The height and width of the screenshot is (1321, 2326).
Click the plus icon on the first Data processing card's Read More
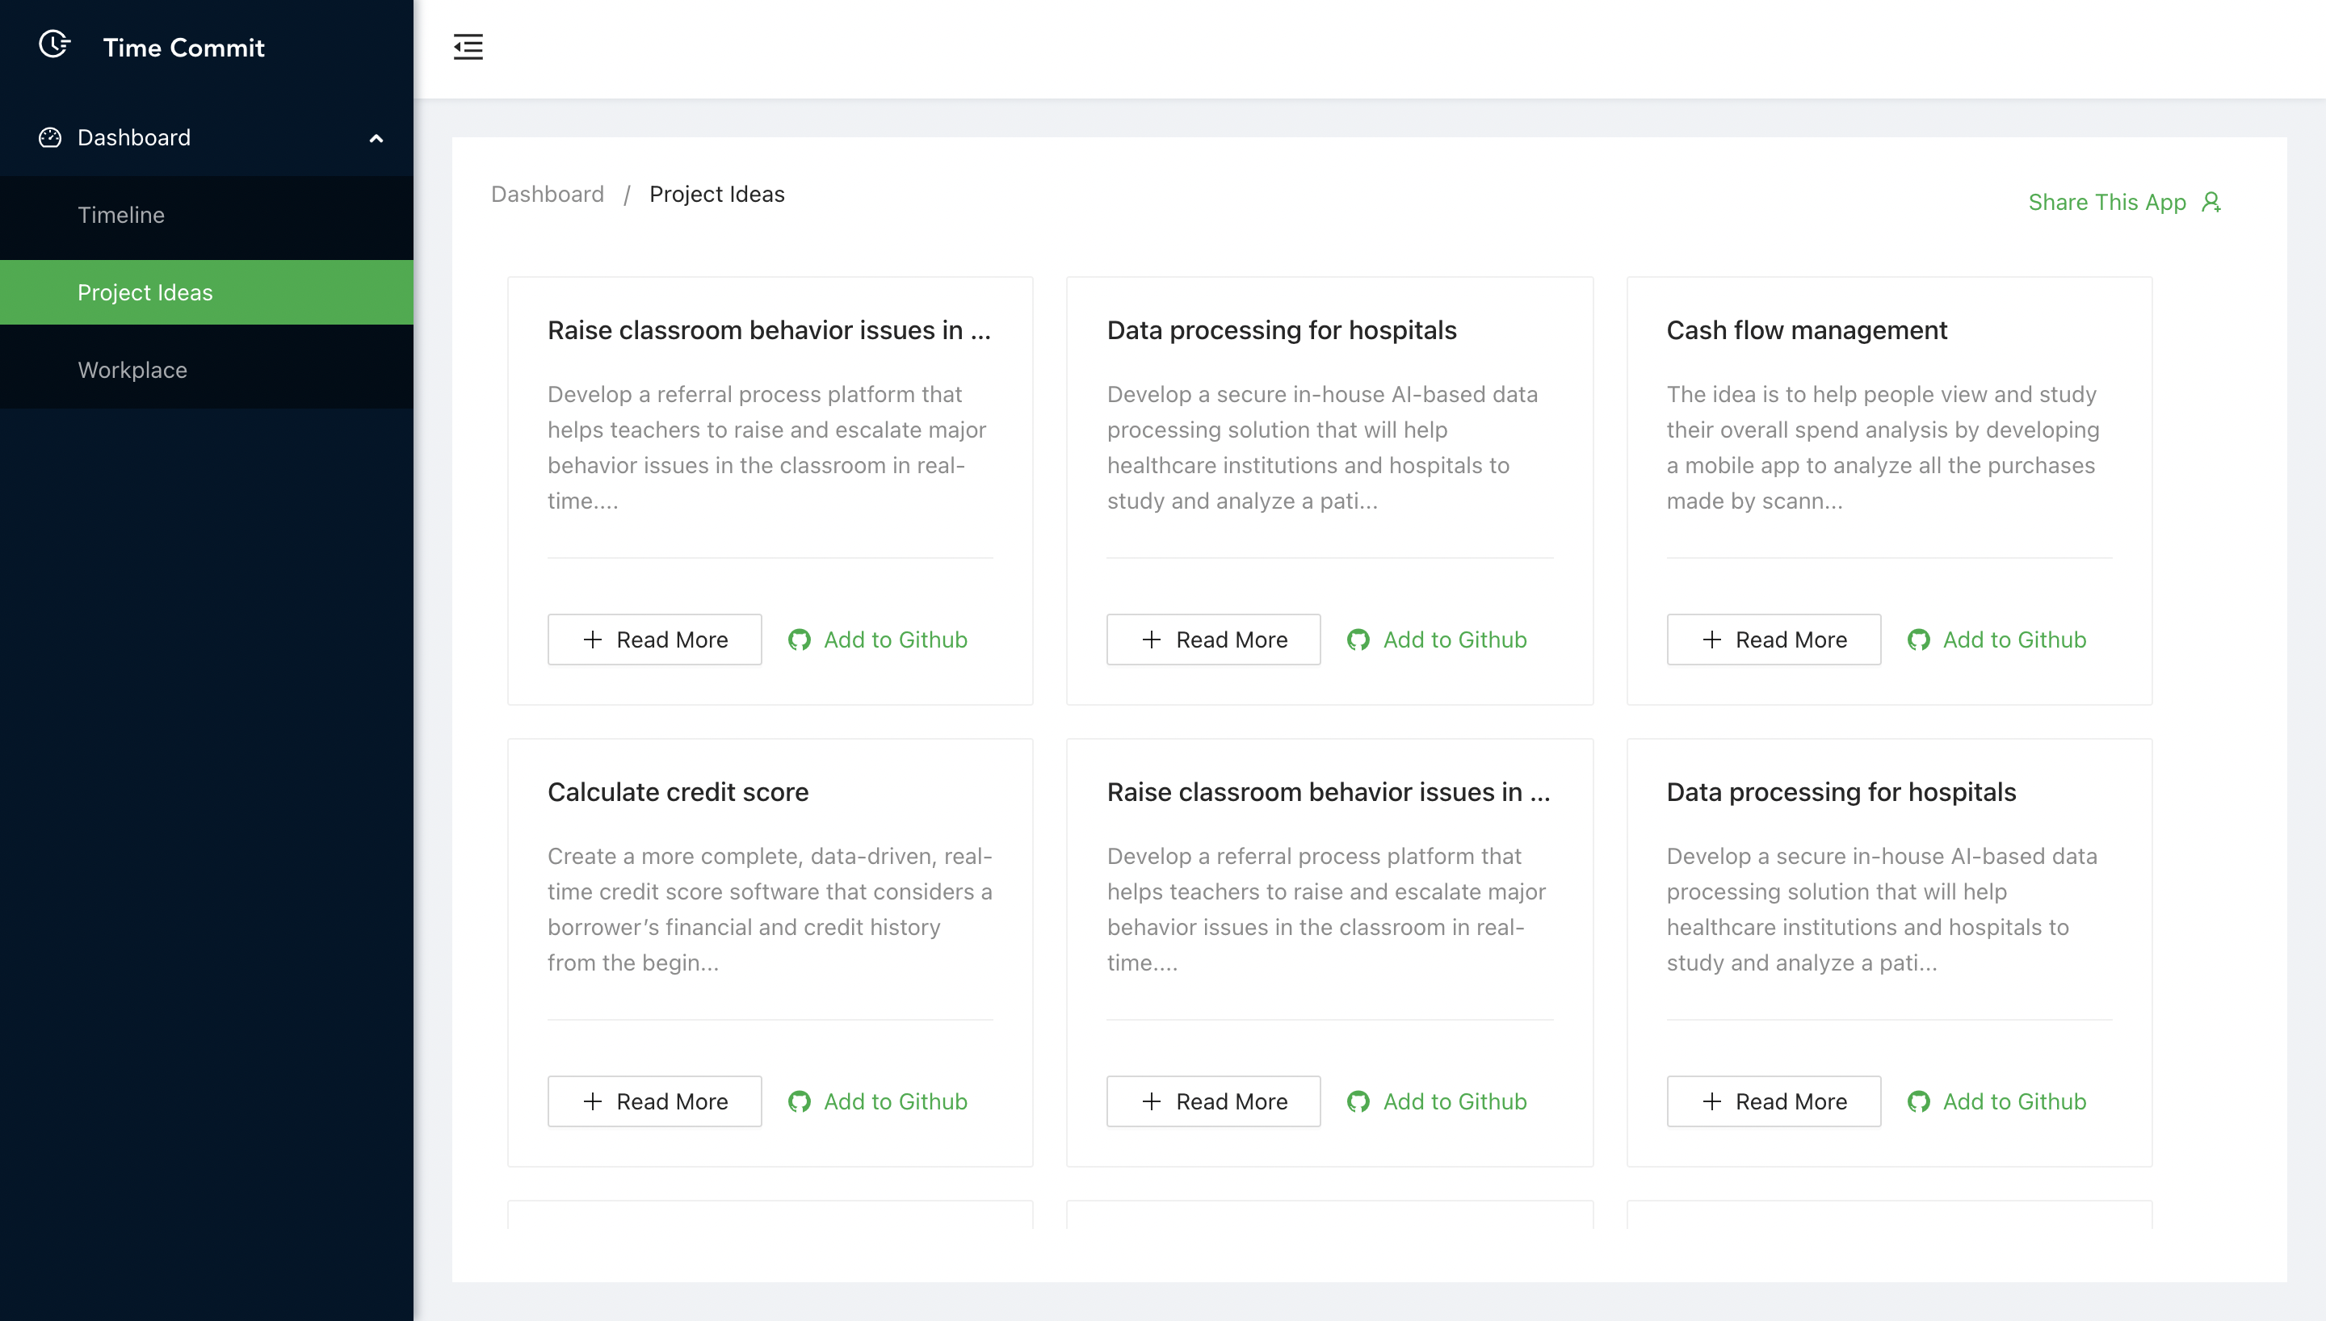(1151, 640)
